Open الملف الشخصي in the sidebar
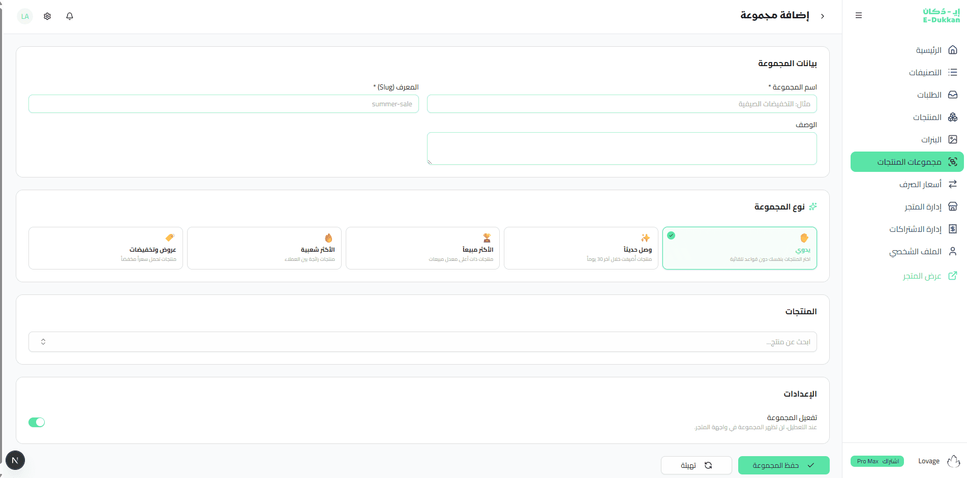 pyautogui.click(x=907, y=251)
